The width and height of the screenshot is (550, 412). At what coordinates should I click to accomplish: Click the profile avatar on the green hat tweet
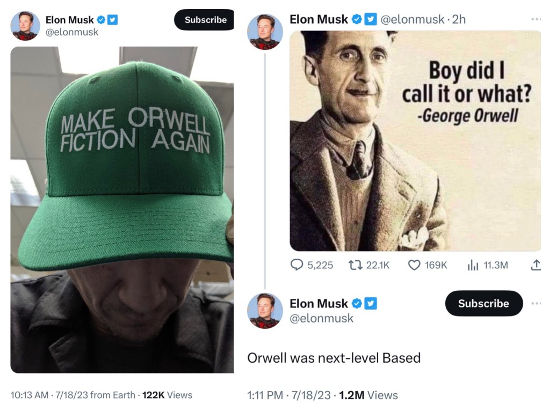click(25, 26)
